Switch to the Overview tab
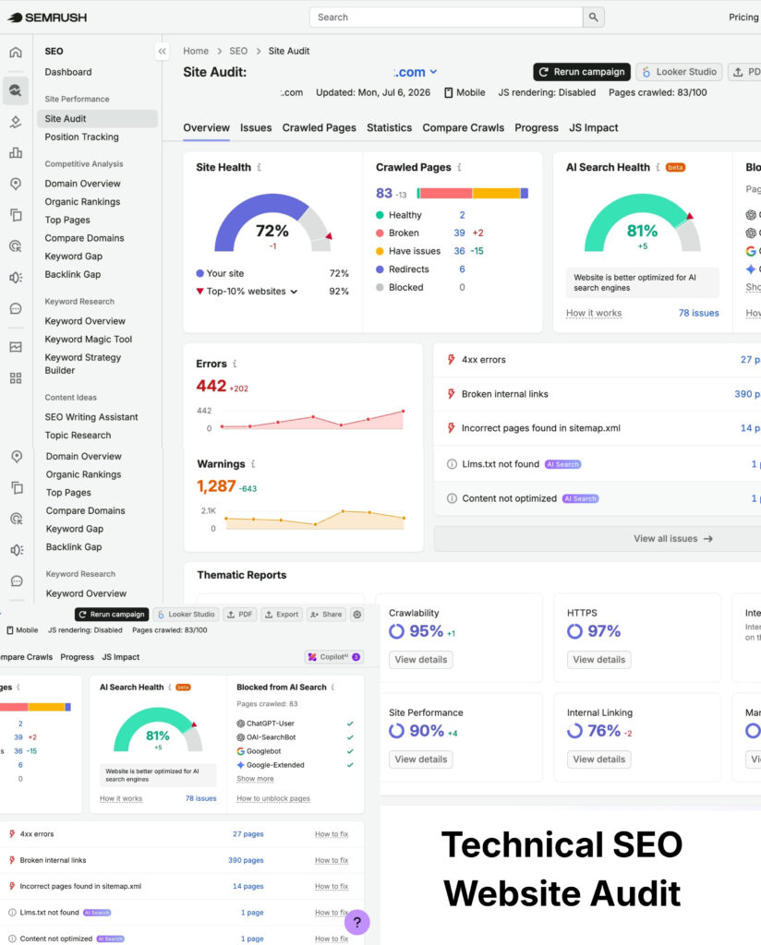This screenshot has height=945, width=761. pyautogui.click(x=206, y=127)
